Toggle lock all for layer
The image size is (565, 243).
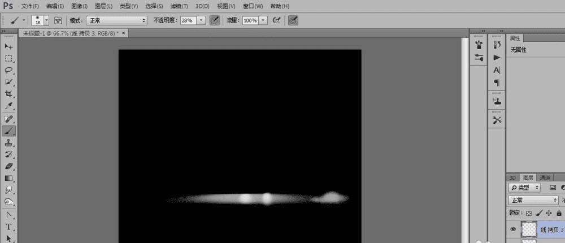pyautogui.click(x=559, y=213)
